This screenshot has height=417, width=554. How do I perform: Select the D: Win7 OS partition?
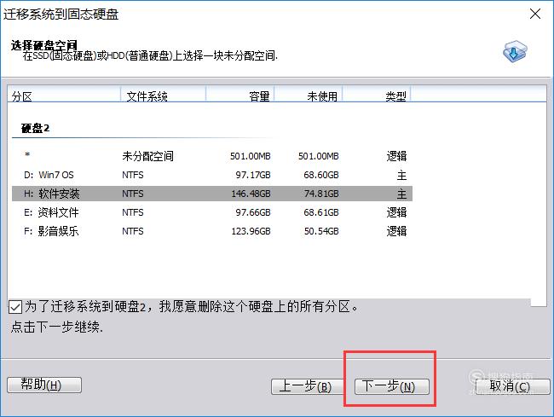tap(212, 175)
